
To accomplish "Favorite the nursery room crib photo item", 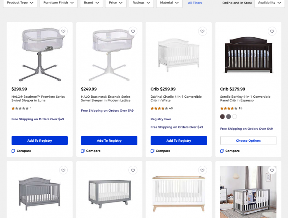I will [x=272, y=171].
